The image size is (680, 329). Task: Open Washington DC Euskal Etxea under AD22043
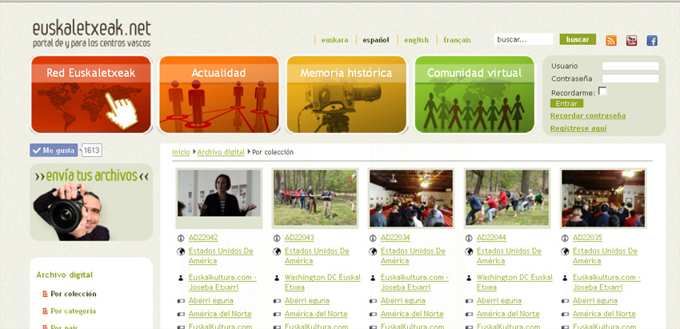[x=322, y=282]
